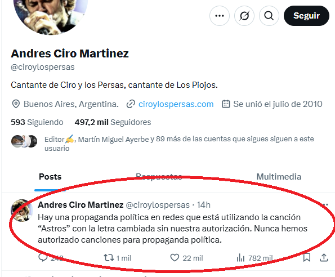Open followers you know avatars group
335x277 pixels.
point(24,141)
